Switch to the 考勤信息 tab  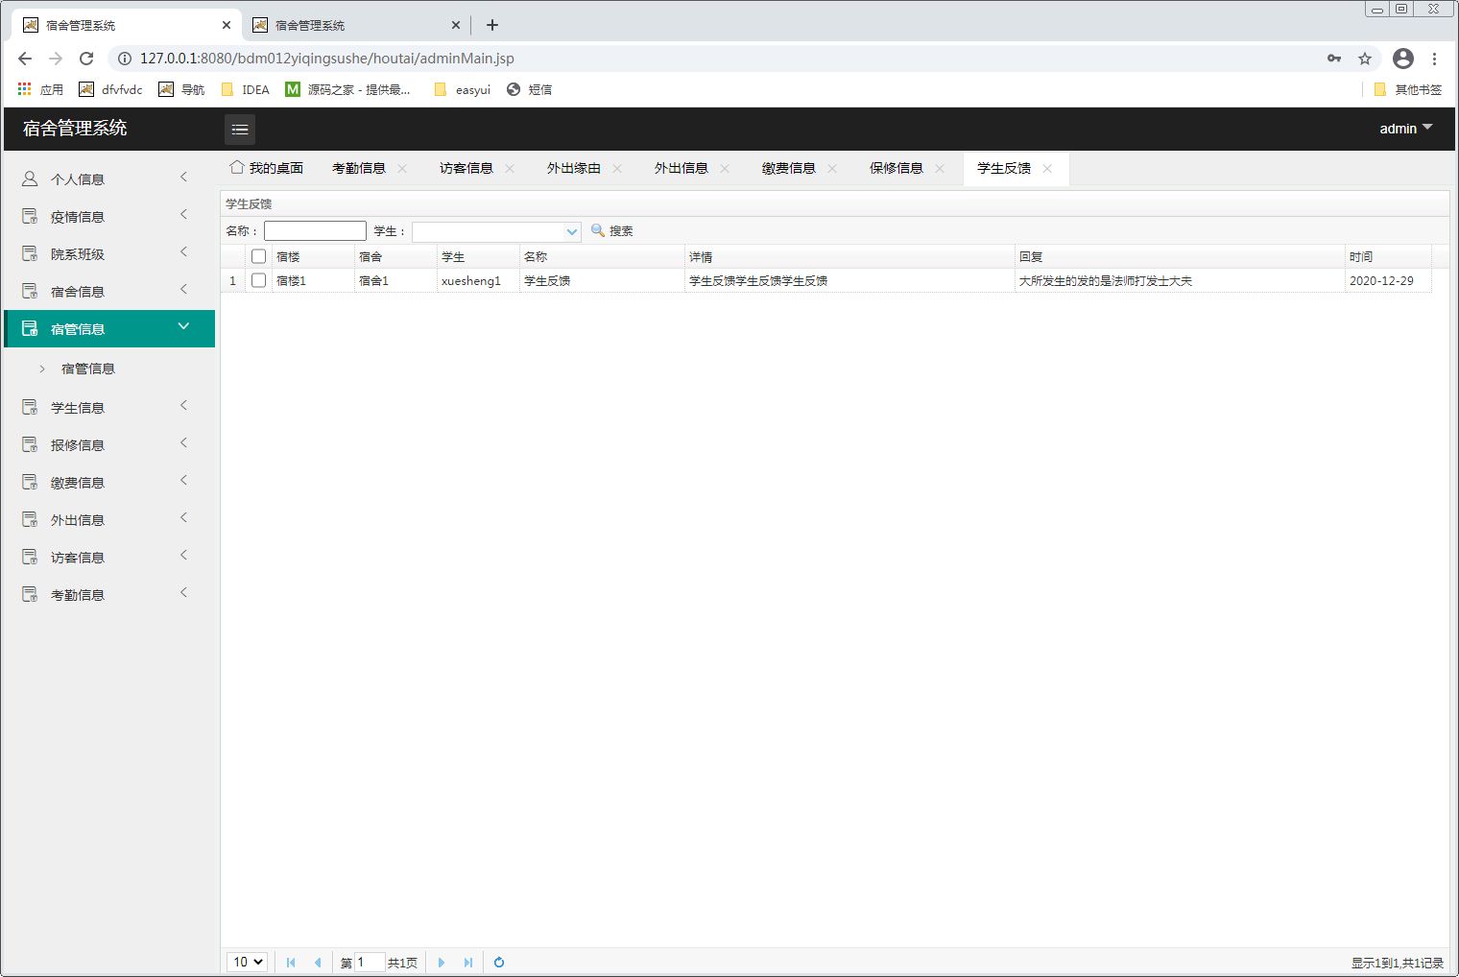[359, 168]
